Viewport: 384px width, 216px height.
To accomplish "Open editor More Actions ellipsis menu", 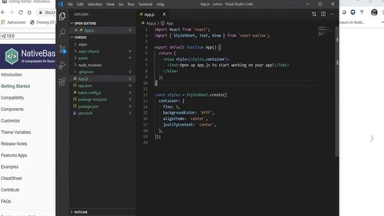I will [332, 14].
